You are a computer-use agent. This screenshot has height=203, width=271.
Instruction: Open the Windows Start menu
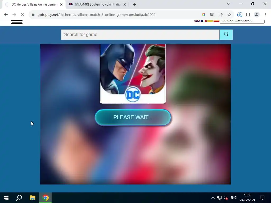pyautogui.click(x=6, y=198)
